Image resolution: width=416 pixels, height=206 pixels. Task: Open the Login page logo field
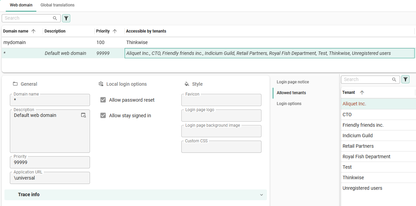click(x=221, y=116)
